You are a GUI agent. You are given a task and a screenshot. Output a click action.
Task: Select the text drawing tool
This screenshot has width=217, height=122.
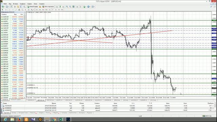(25, 10)
